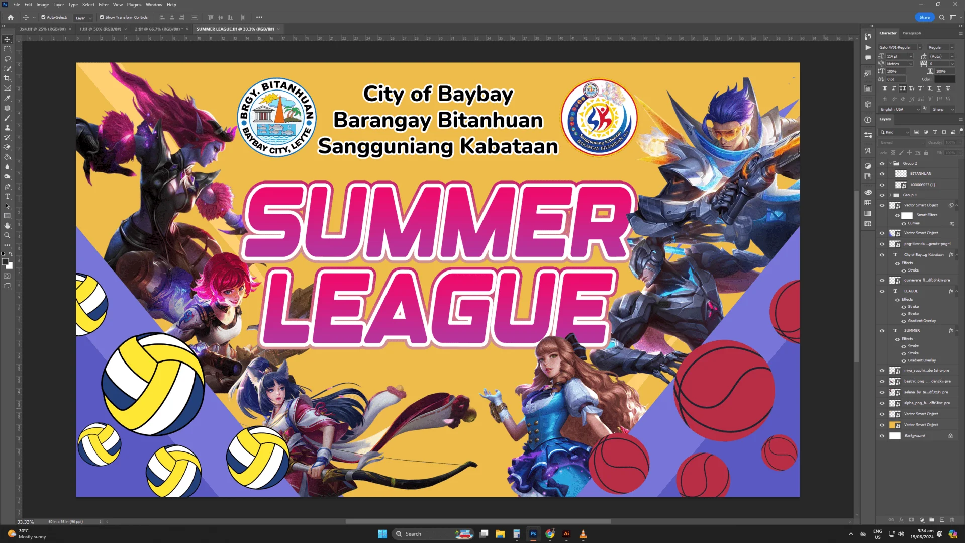965x543 pixels.
Task: Apply Faux Bold text style
Action: point(885,88)
